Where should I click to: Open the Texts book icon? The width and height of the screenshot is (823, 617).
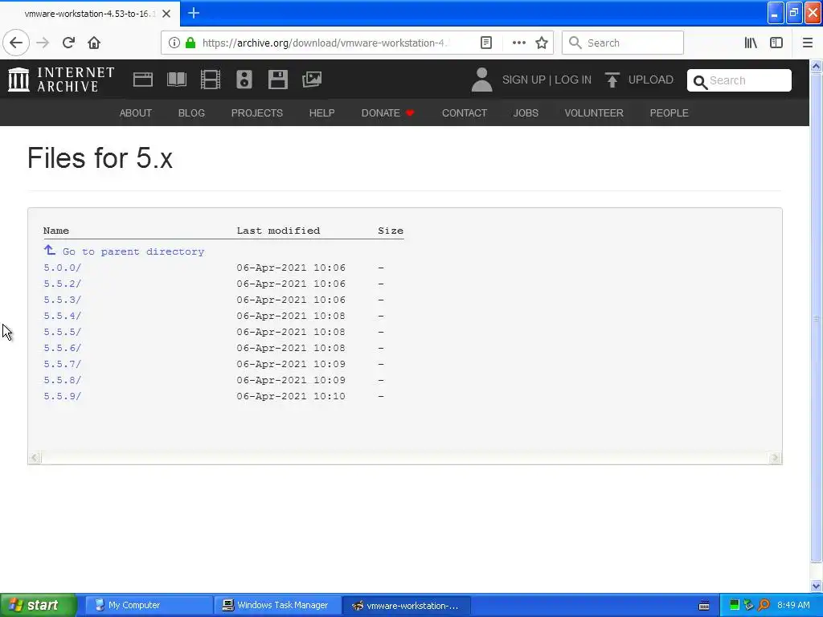pos(177,80)
